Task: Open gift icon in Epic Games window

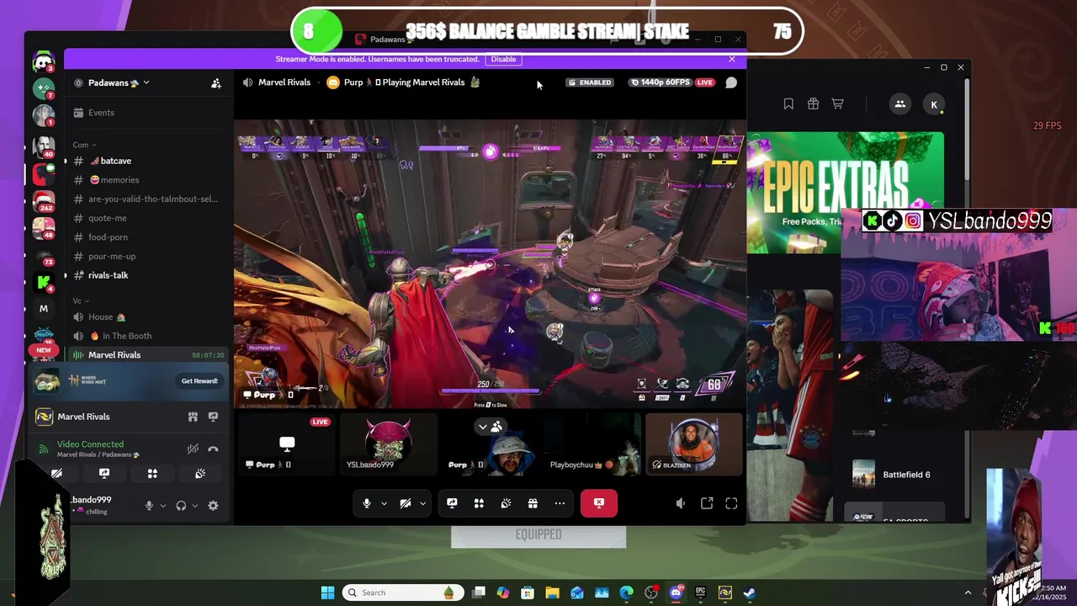Action: (813, 104)
